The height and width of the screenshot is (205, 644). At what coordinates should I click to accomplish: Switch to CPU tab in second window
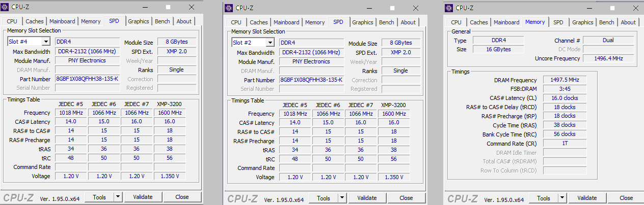tap(236, 22)
